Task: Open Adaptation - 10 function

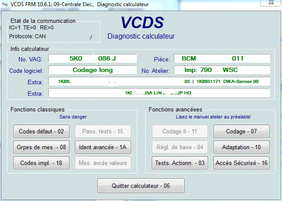Action: coord(242,147)
